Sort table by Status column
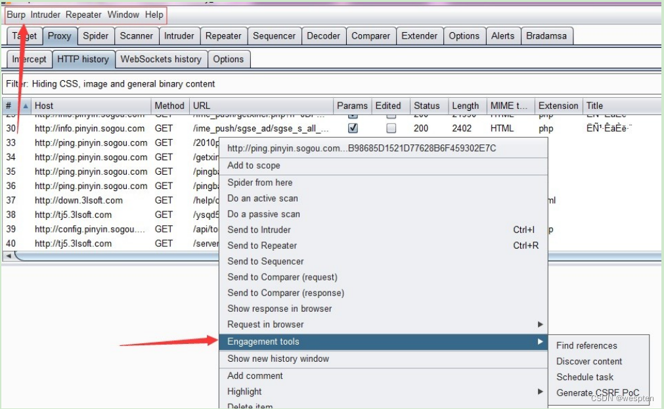This screenshot has width=664, height=409. [x=429, y=106]
